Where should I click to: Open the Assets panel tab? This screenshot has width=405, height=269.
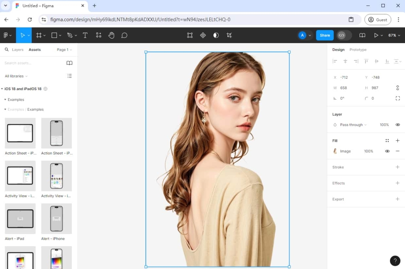tap(35, 49)
